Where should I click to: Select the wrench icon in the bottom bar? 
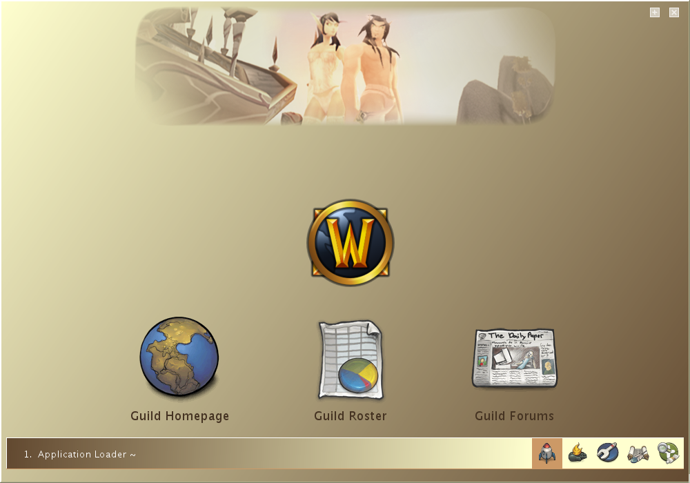(x=608, y=453)
